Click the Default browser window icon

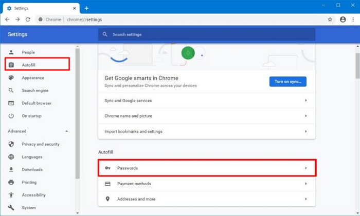click(x=11, y=103)
